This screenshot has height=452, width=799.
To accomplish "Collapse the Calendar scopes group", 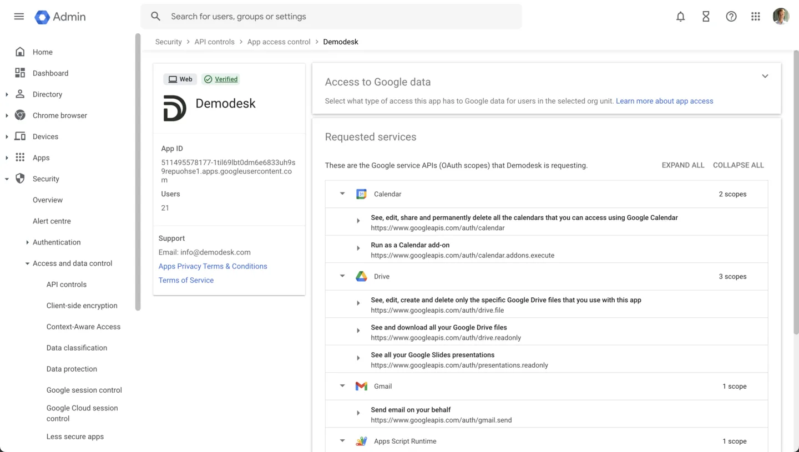I will point(342,194).
